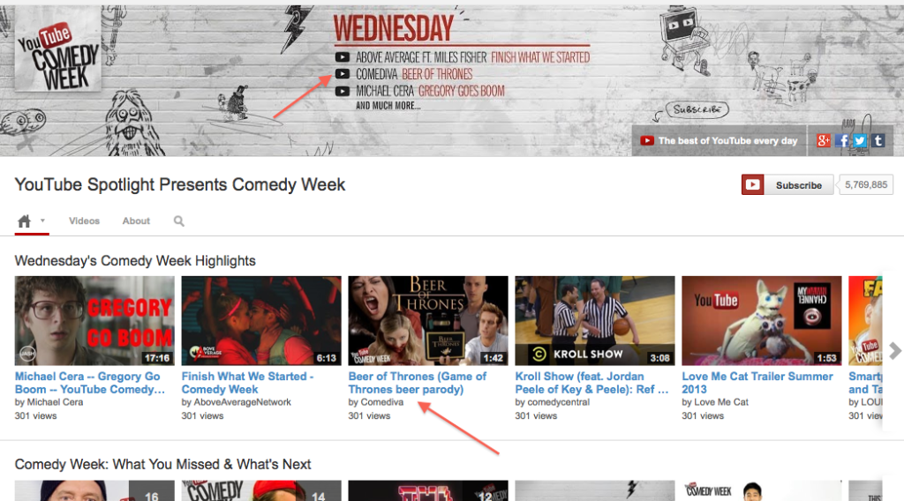Click Wednesday's Comedy Week Highlights heading
904x501 pixels.
135,261
